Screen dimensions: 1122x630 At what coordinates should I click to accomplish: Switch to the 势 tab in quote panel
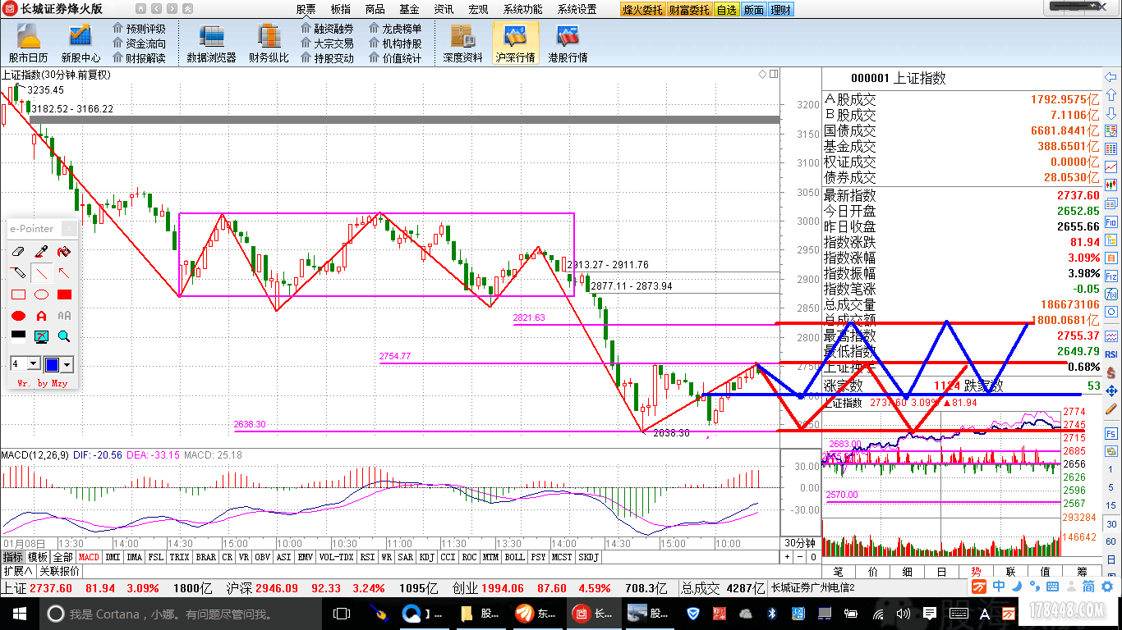[975, 571]
